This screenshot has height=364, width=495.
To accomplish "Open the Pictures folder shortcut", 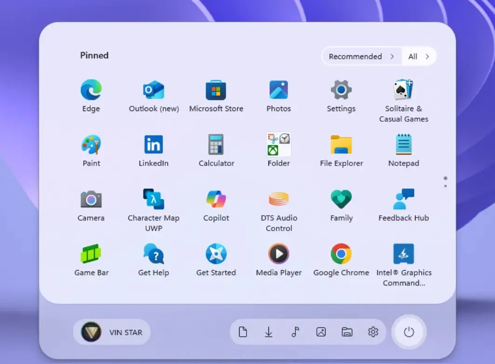I will tap(321, 332).
